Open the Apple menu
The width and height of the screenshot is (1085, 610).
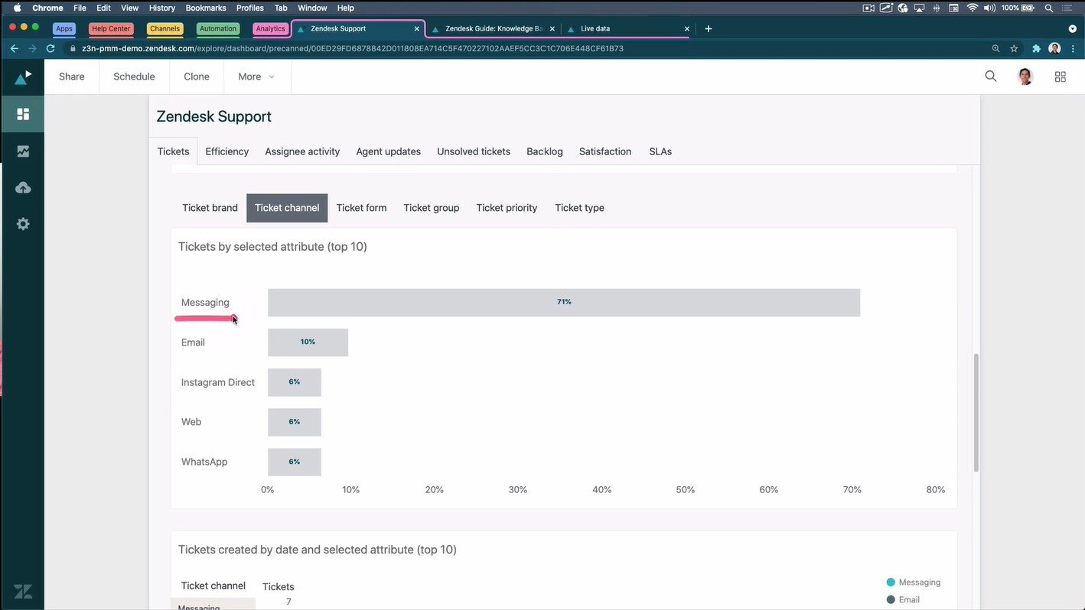[17, 8]
